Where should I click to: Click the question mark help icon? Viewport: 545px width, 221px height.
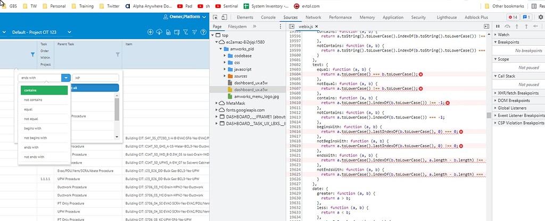204,32
